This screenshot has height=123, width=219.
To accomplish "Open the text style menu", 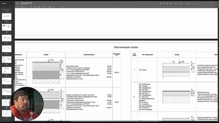I will point(62,7).
